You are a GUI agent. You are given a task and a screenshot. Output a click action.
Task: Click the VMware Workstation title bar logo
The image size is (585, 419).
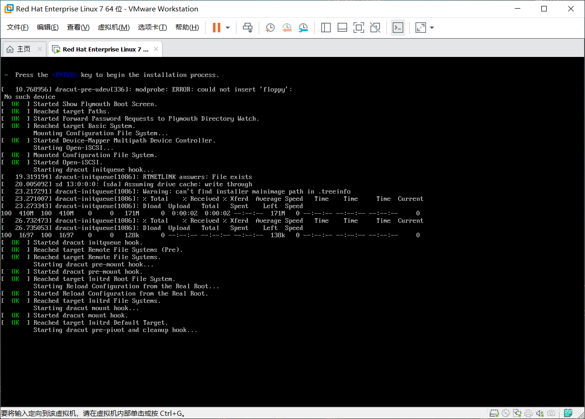click(9, 9)
